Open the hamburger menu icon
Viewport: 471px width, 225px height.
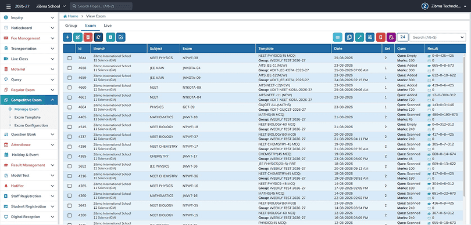[8, 6]
